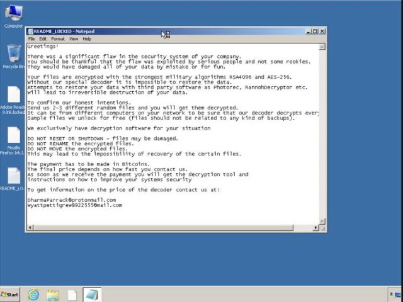Open the Recycle Bin desktop icon

[x=13, y=57]
